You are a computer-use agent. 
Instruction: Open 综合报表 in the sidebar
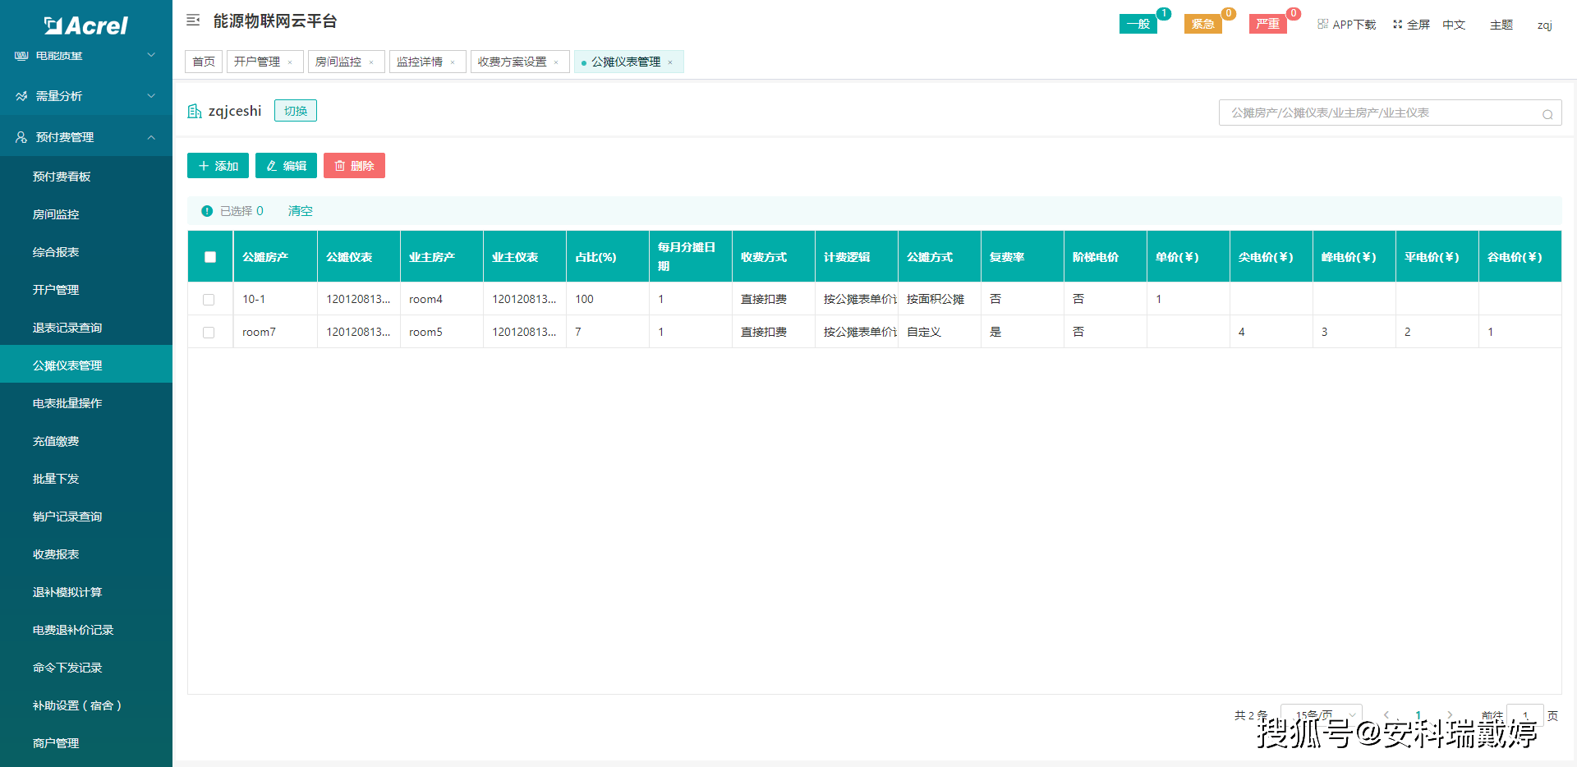[x=86, y=252]
